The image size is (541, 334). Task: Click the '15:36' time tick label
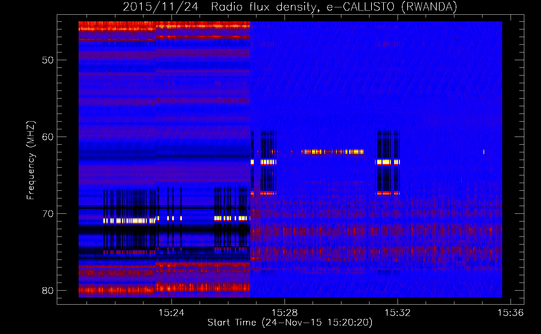[x=511, y=313]
